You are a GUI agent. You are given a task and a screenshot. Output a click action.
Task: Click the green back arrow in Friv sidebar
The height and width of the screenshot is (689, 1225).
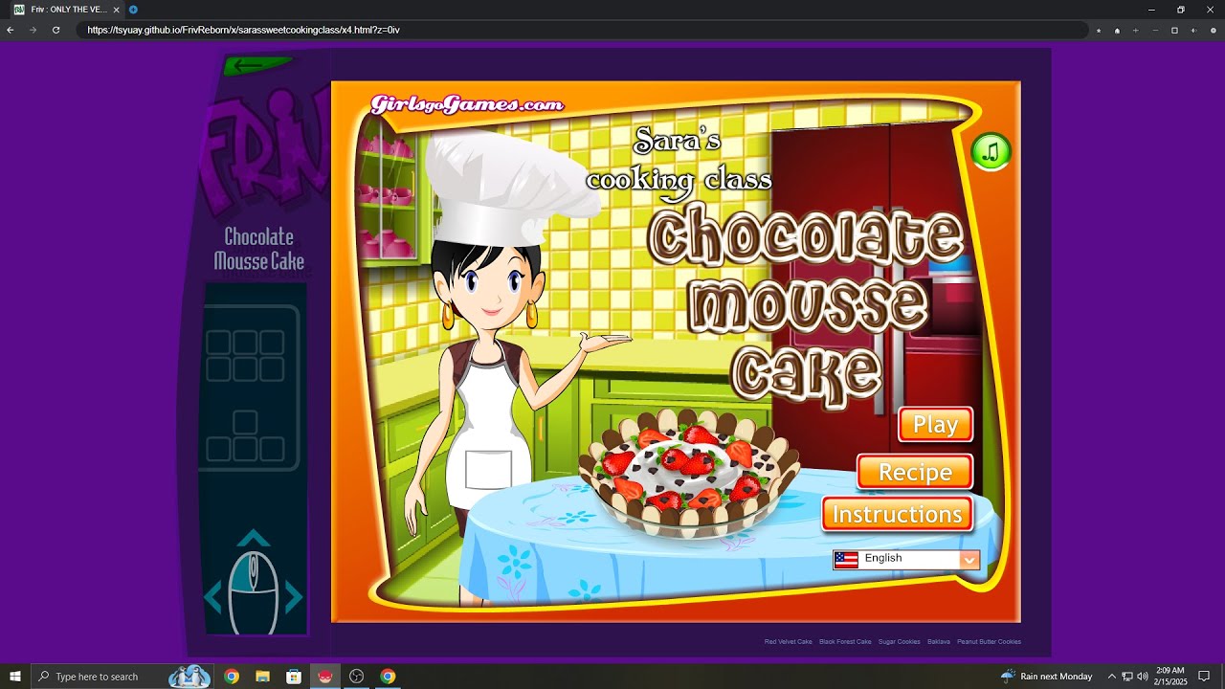click(258, 65)
